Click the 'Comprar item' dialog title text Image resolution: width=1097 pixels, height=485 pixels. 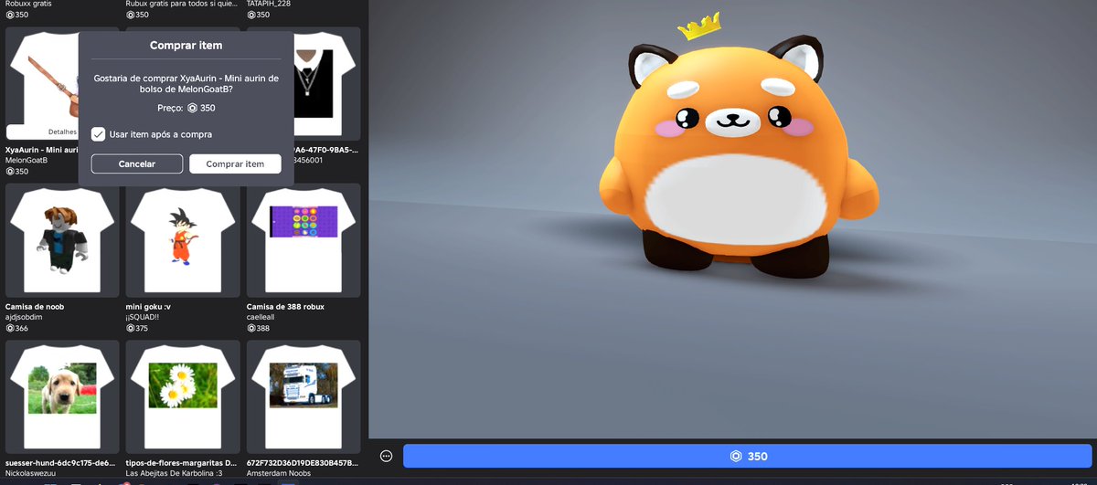point(186,45)
